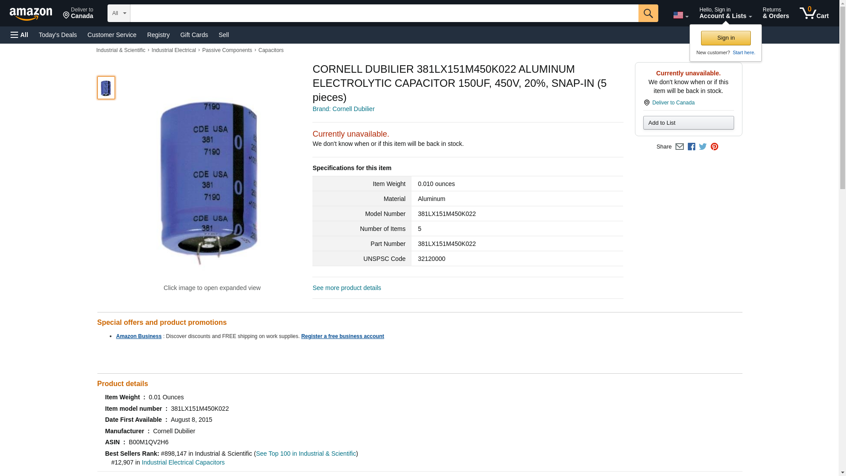
Task: Open Today's Deals in navigation bar
Action: [x=58, y=35]
